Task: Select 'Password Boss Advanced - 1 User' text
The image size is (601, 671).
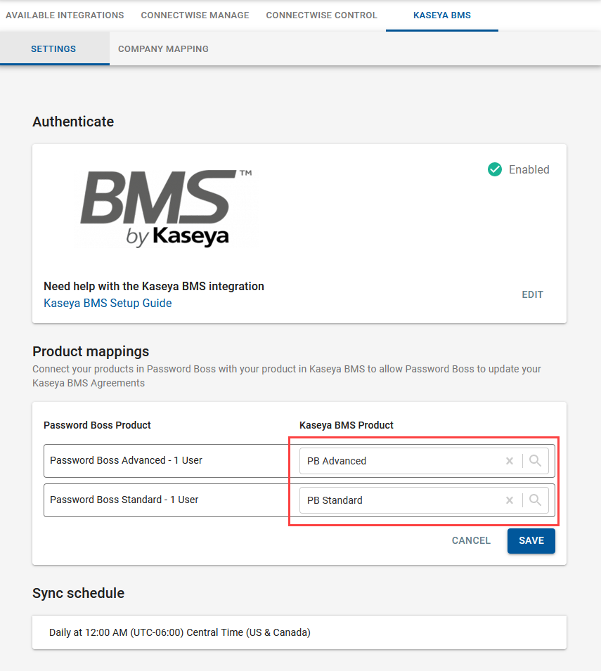Action: (x=126, y=460)
